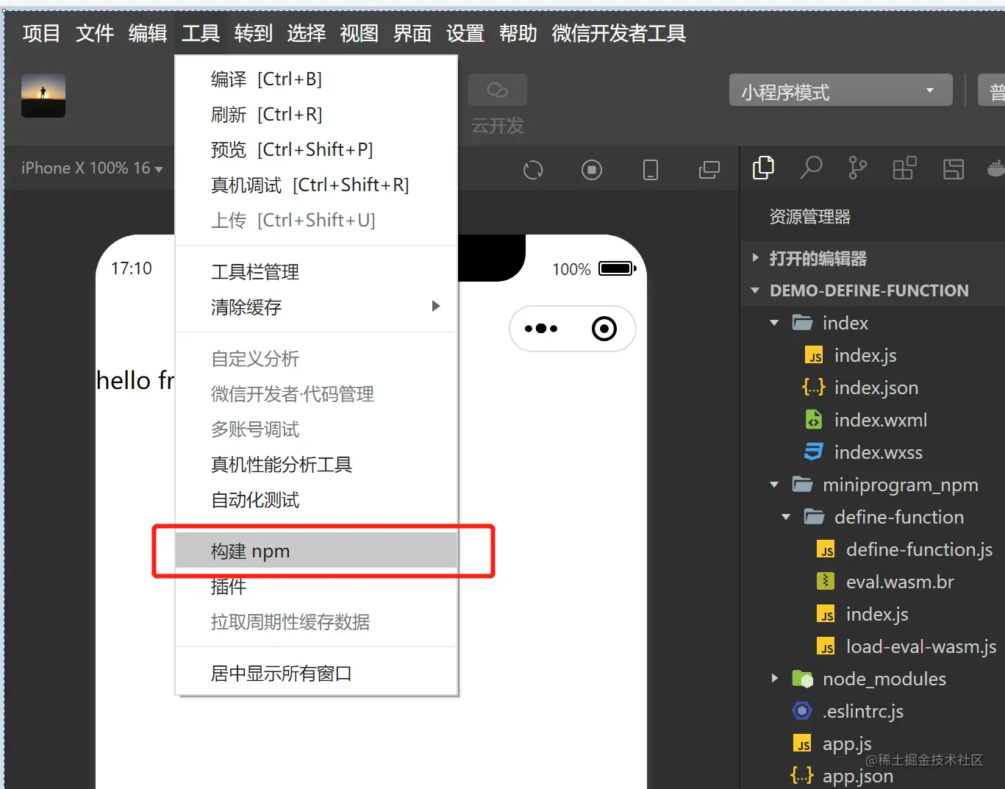Open the index.wxml file
The width and height of the screenshot is (1005, 789).
[x=873, y=420]
